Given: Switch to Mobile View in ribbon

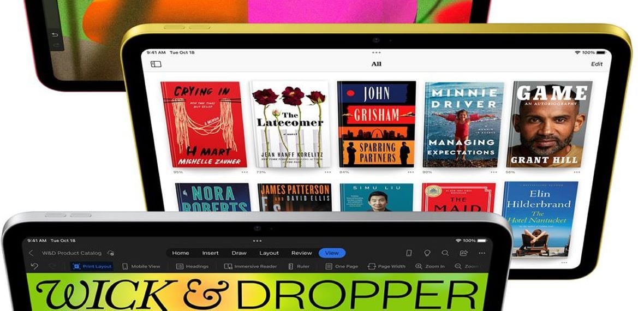Looking at the screenshot, I should click(x=141, y=266).
